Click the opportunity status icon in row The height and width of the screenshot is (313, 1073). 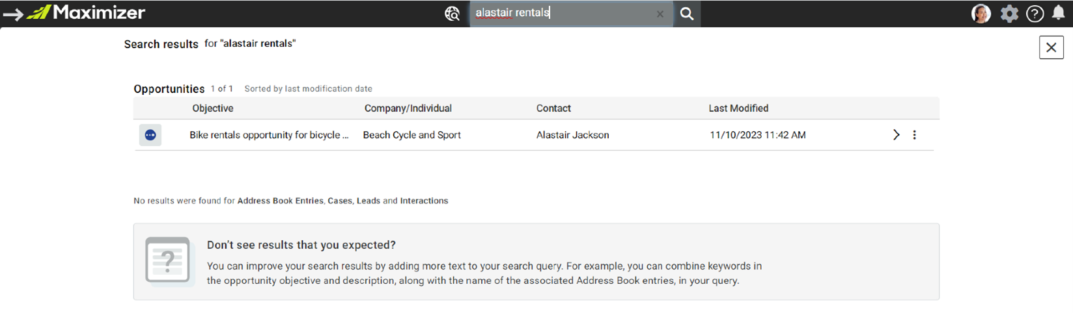[x=150, y=135]
